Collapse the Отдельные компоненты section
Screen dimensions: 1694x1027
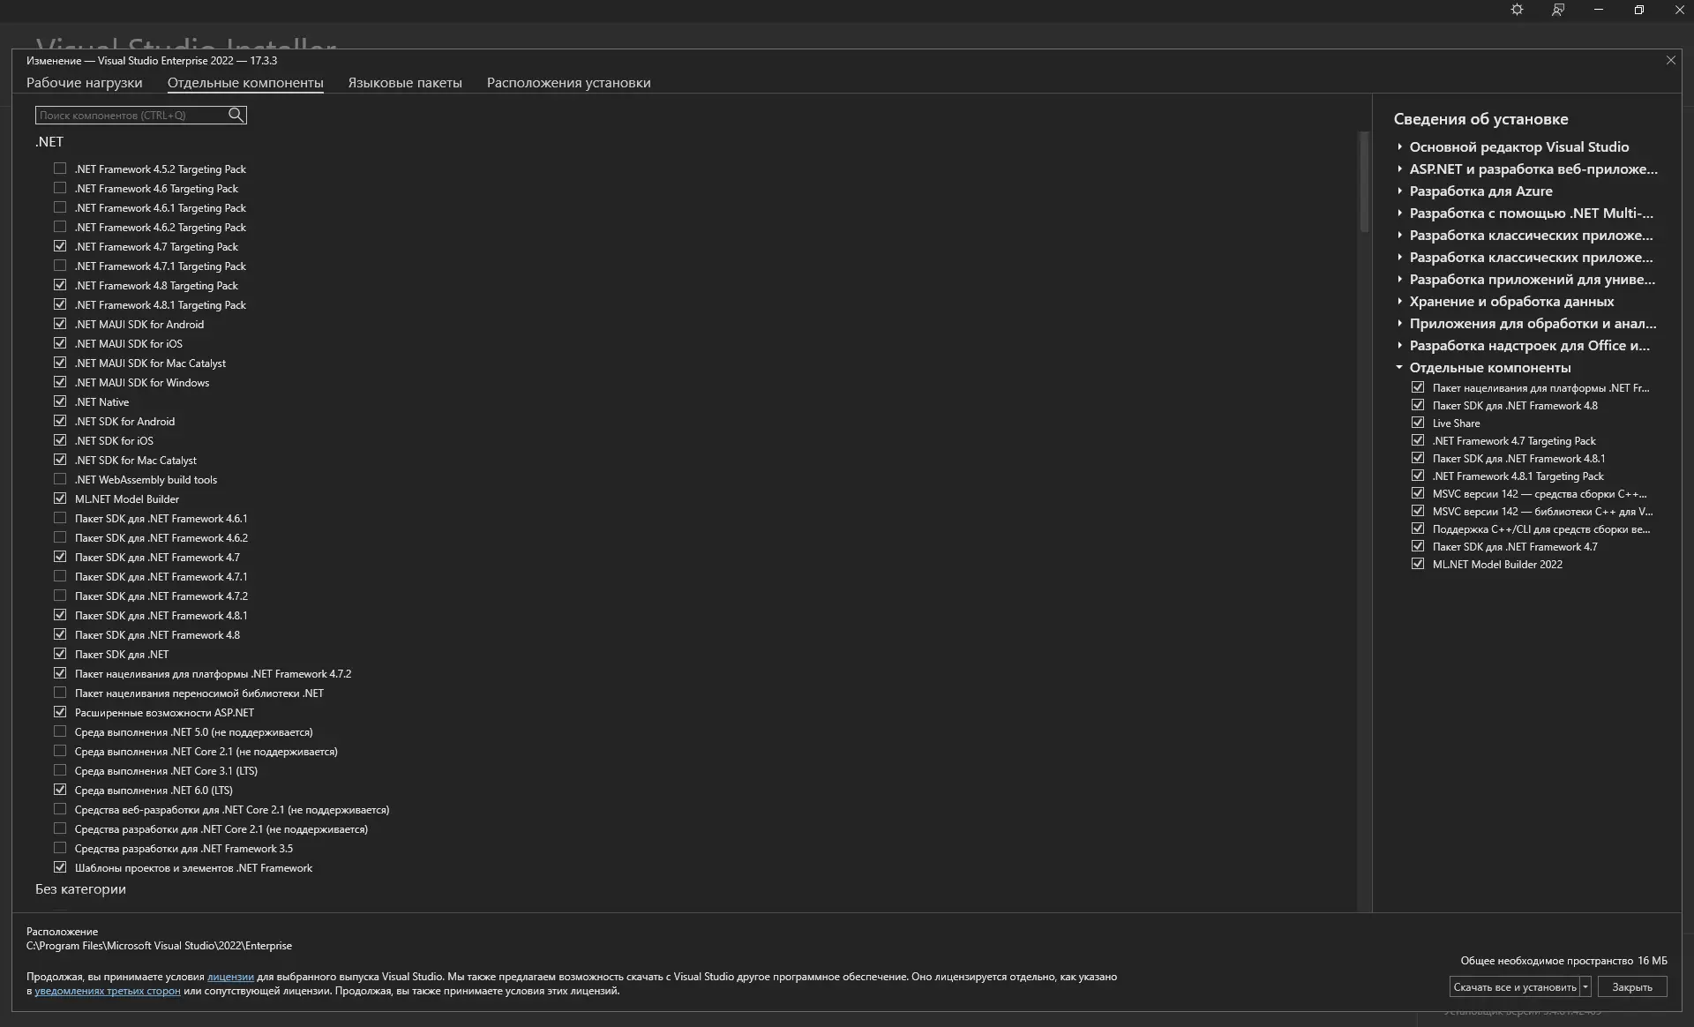coord(1399,367)
